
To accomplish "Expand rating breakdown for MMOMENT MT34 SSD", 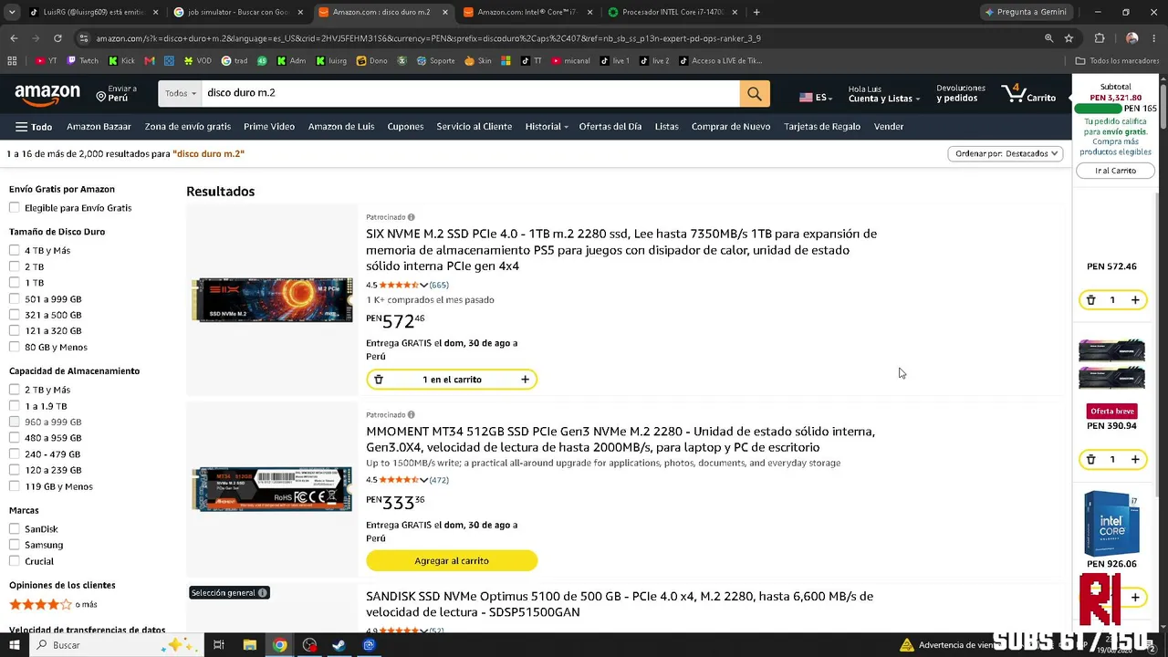I will pyautogui.click(x=423, y=480).
